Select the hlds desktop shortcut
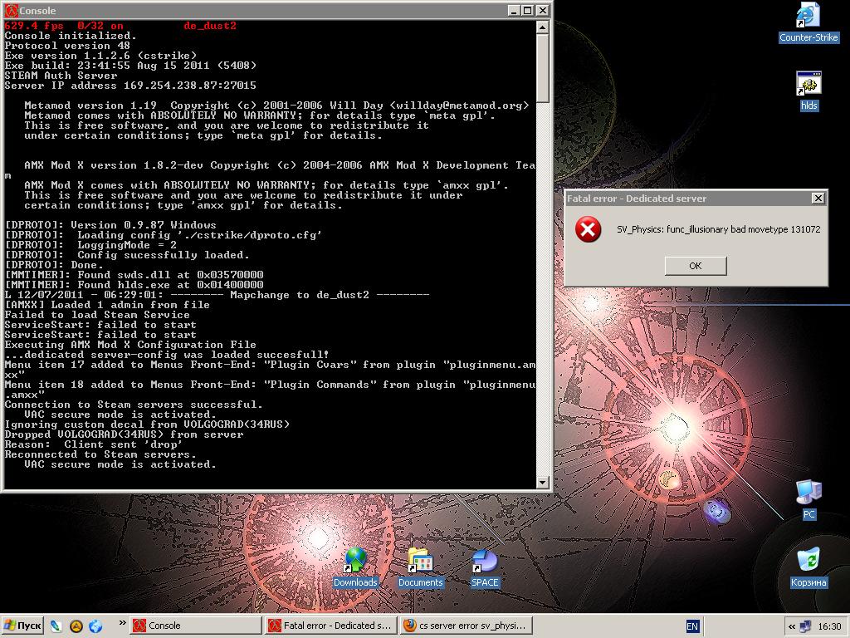The width and height of the screenshot is (850, 638). [x=808, y=91]
